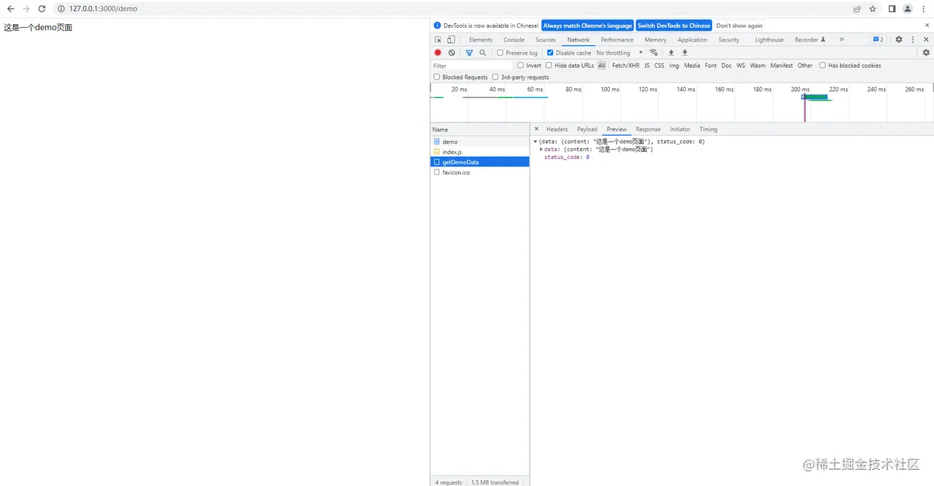Screen dimensions: 934x486
Task: Open DevTools customize three-dot menu
Action: coord(912,39)
